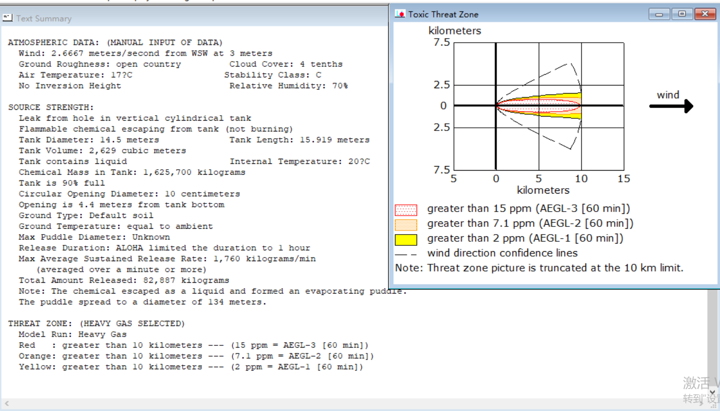Click the Model Run: Heavy Gas line
Screen dimensions: 720x411
click(x=72, y=334)
